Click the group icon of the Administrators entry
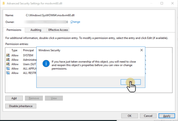178x121 pixels. [8, 60]
